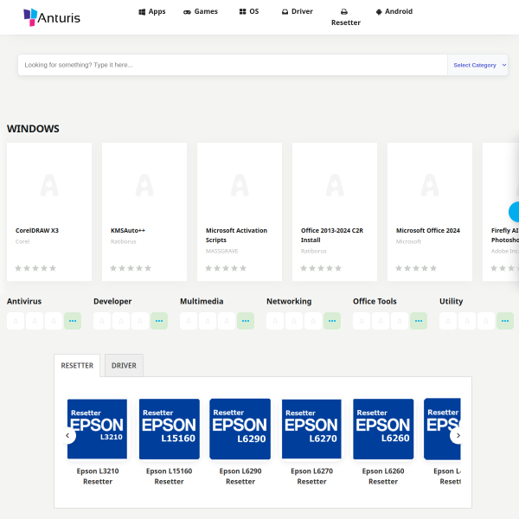Image resolution: width=519 pixels, height=519 pixels.
Task: Open Epson L6290 resetter thumbnail
Action: click(x=240, y=429)
